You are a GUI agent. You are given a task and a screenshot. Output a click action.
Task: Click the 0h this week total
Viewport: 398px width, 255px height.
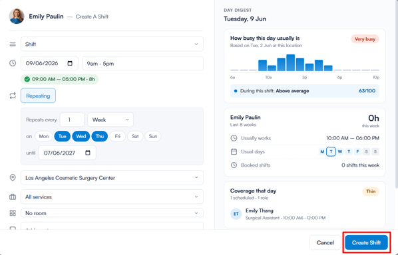click(x=373, y=118)
